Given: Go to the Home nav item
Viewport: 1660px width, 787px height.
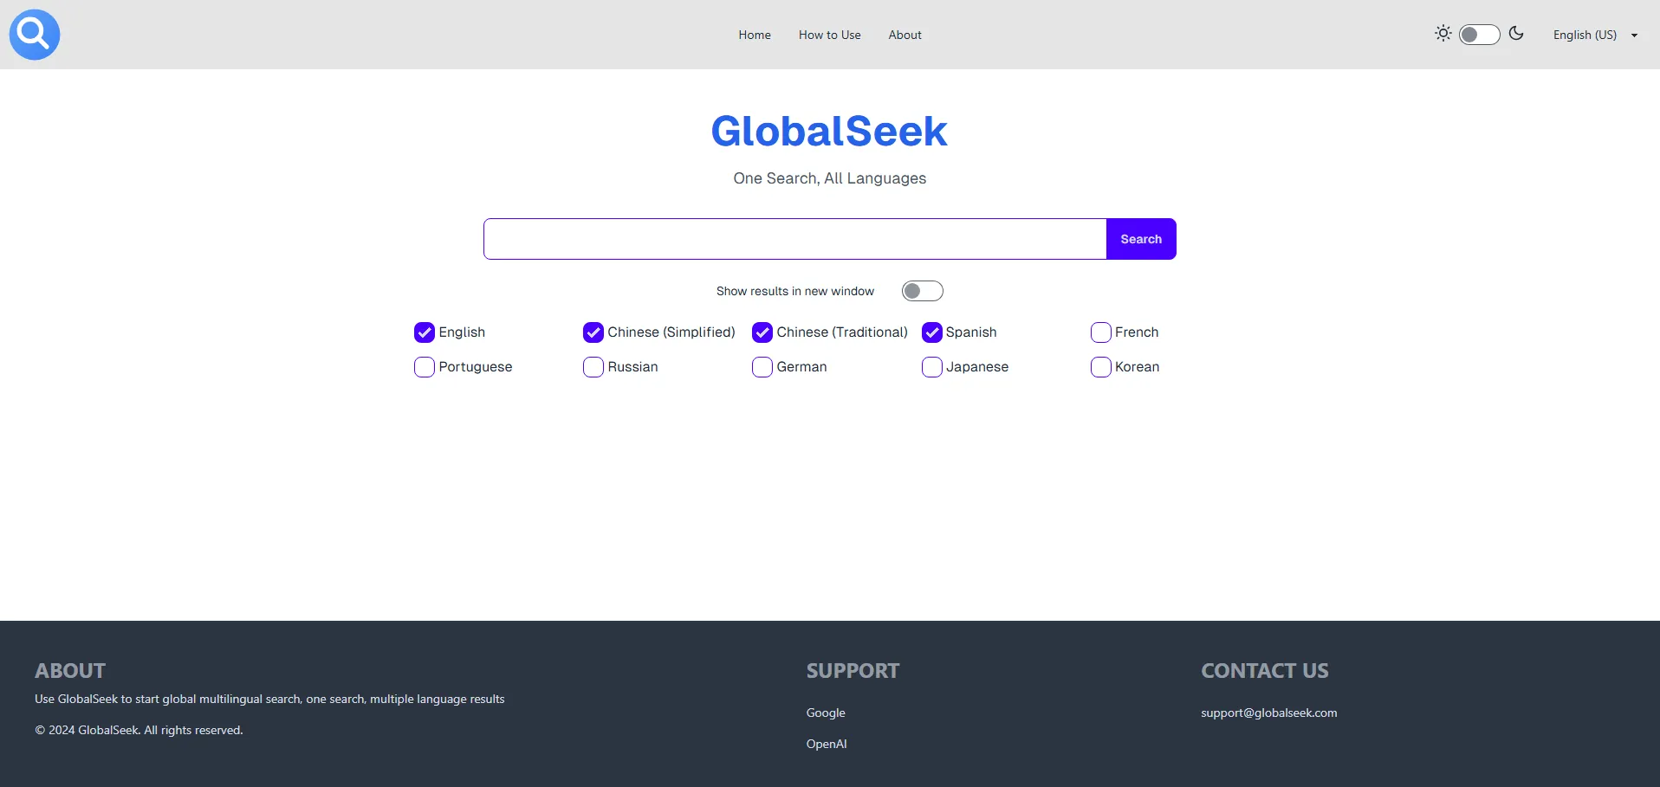Looking at the screenshot, I should pyautogui.click(x=754, y=35).
